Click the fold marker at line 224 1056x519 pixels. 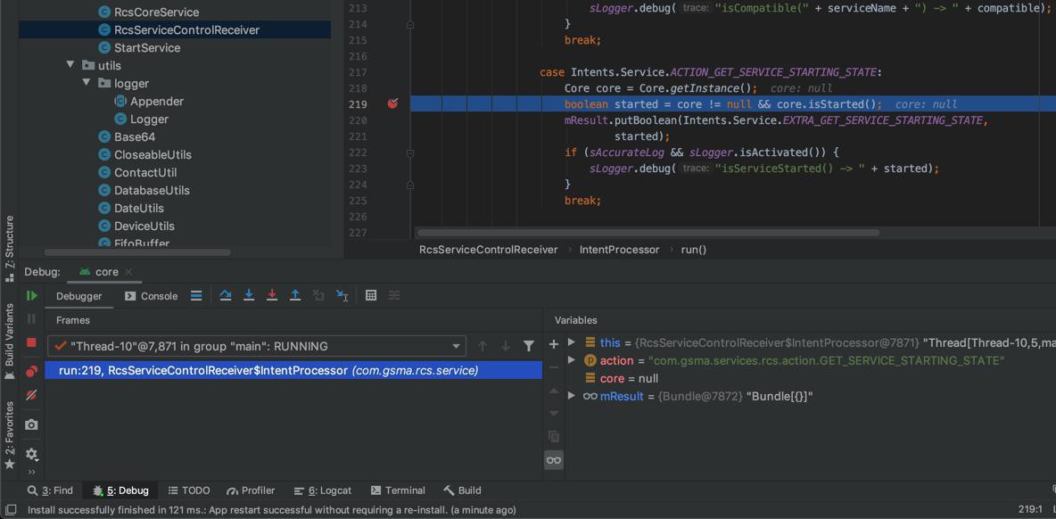click(x=409, y=185)
